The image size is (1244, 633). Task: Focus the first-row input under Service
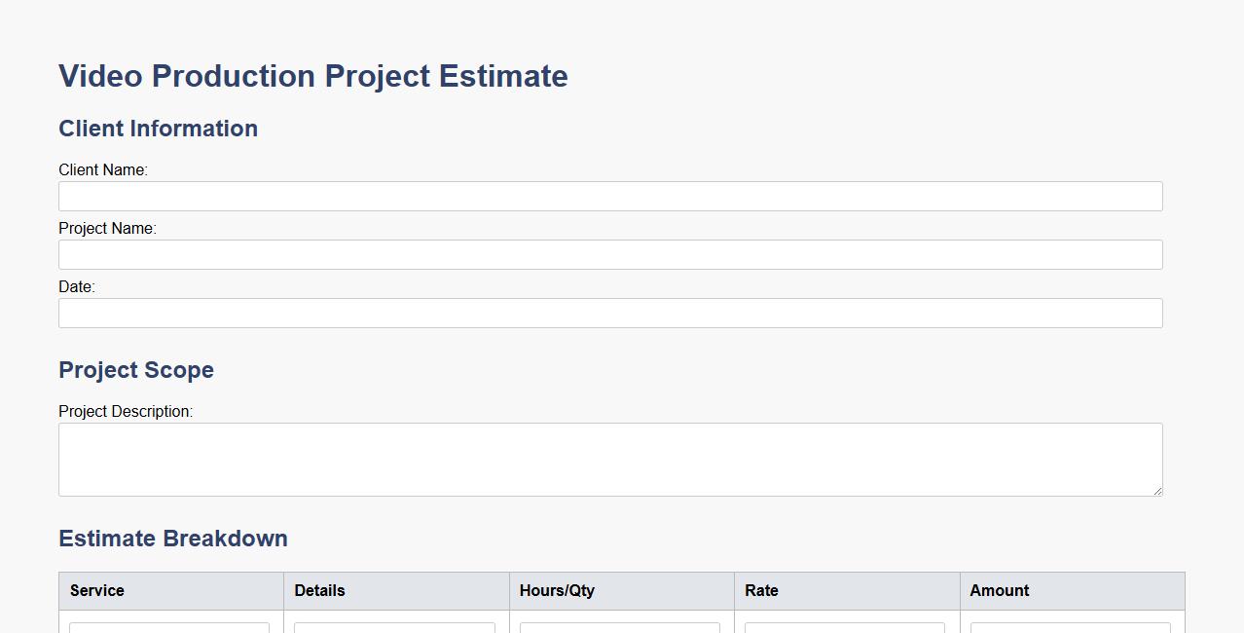169,628
